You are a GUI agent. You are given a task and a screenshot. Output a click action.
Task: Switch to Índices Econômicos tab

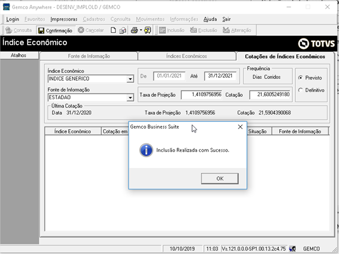[x=187, y=56]
